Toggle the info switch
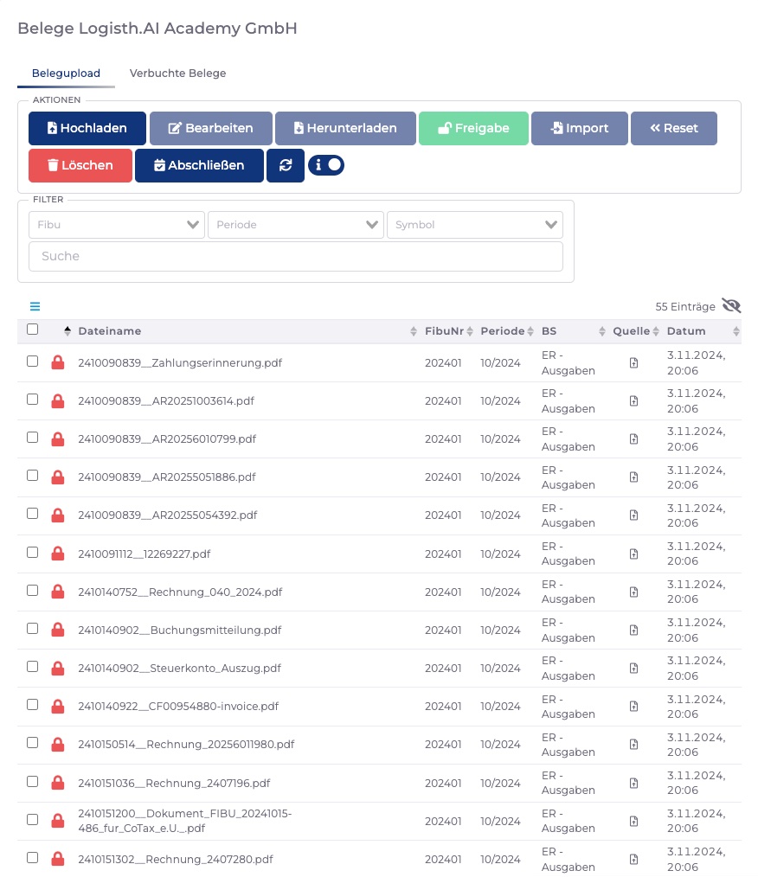Viewport: 758px width, 877px height. 326,165
